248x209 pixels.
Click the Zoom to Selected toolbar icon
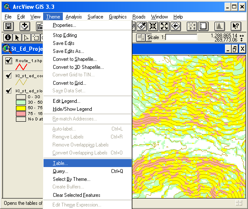tap(142, 26)
